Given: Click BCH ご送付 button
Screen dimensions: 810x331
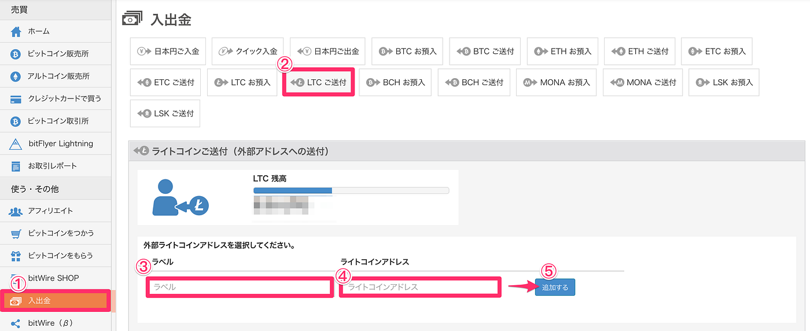Looking at the screenshot, I should (474, 83).
